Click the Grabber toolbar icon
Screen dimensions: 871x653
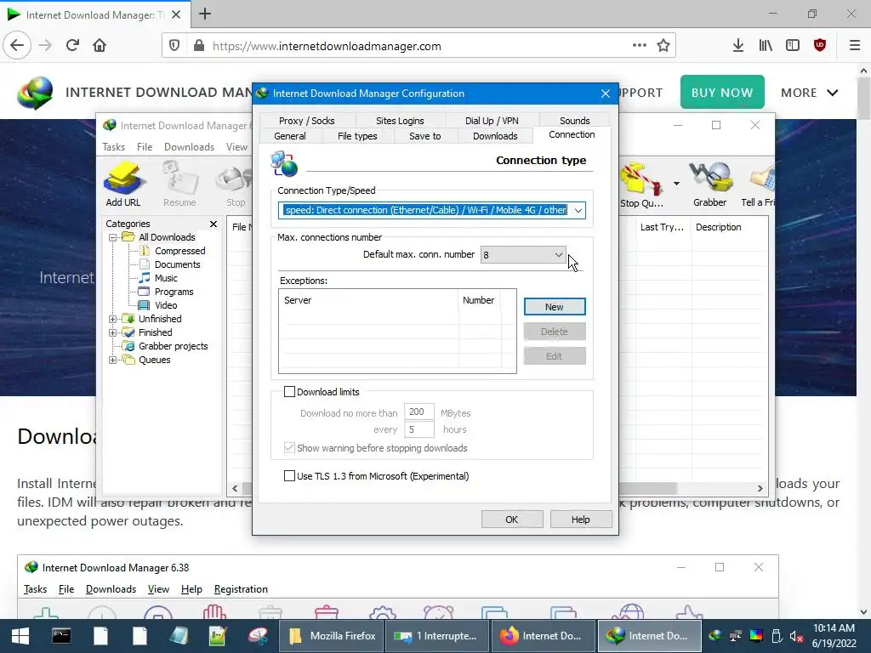[x=709, y=184]
